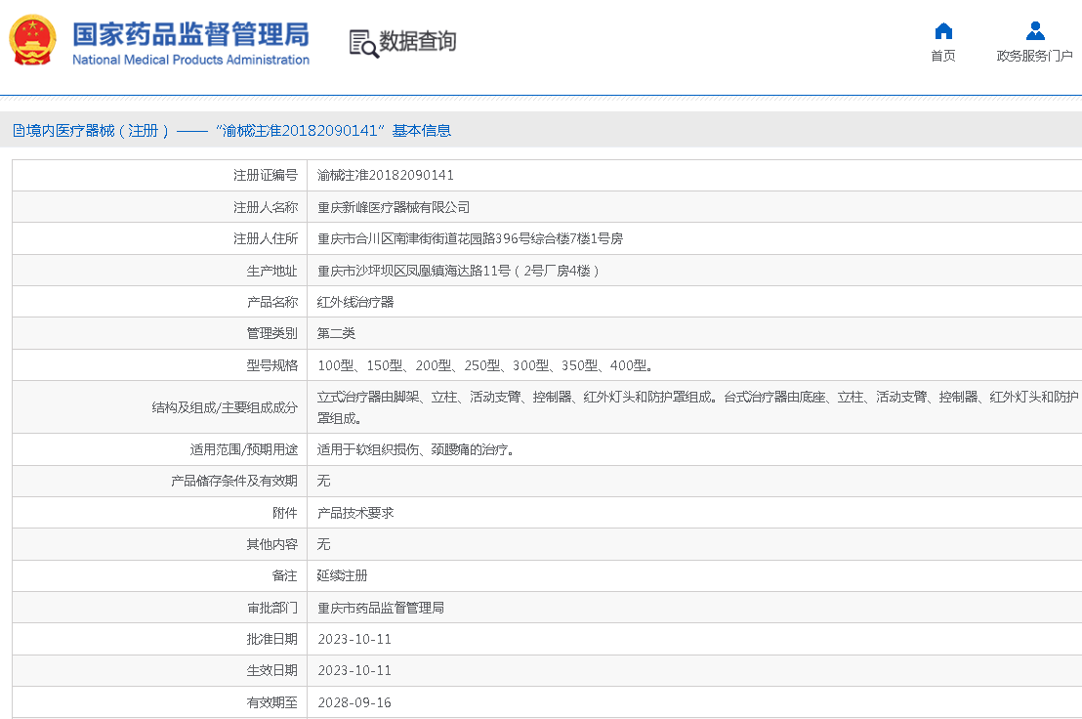The image size is (1082, 719).
Task: Select the registration number 渝械注准20182090141 cell
Action: point(386,176)
